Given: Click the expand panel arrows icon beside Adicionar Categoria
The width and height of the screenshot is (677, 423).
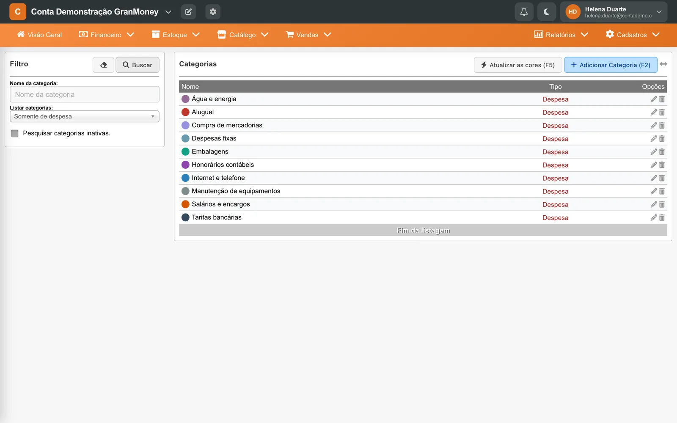Looking at the screenshot, I should pyautogui.click(x=663, y=64).
